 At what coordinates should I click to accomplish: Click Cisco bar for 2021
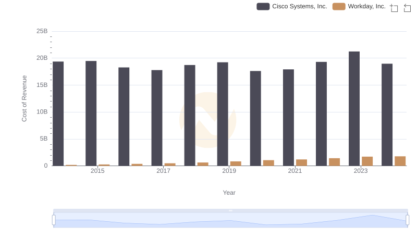point(288,118)
